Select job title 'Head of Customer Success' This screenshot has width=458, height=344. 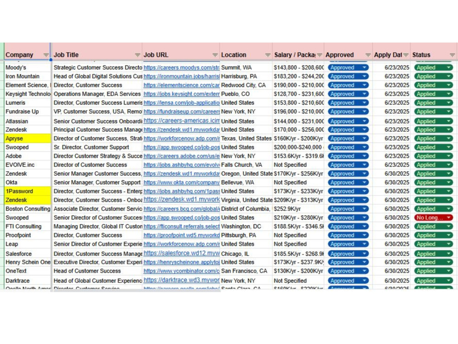[97, 271]
